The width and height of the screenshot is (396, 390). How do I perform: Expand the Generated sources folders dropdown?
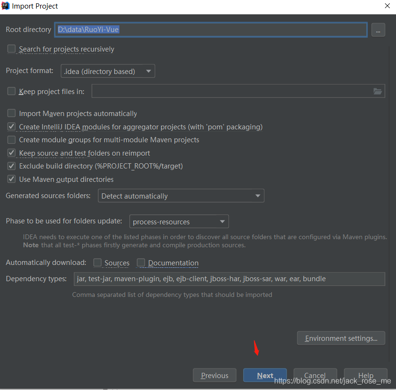tap(181, 196)
